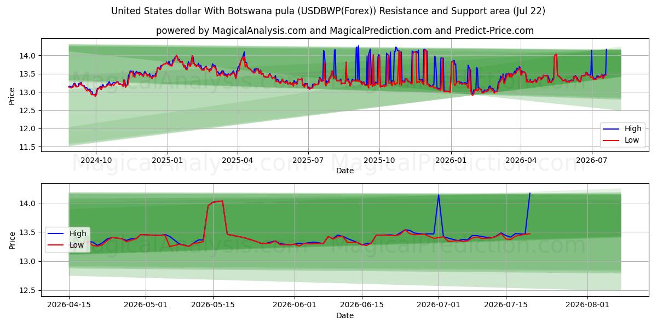Click the top chart's 'Price' axis label
This screenshot has width=657, height=328.
click(x=12, y=96)
